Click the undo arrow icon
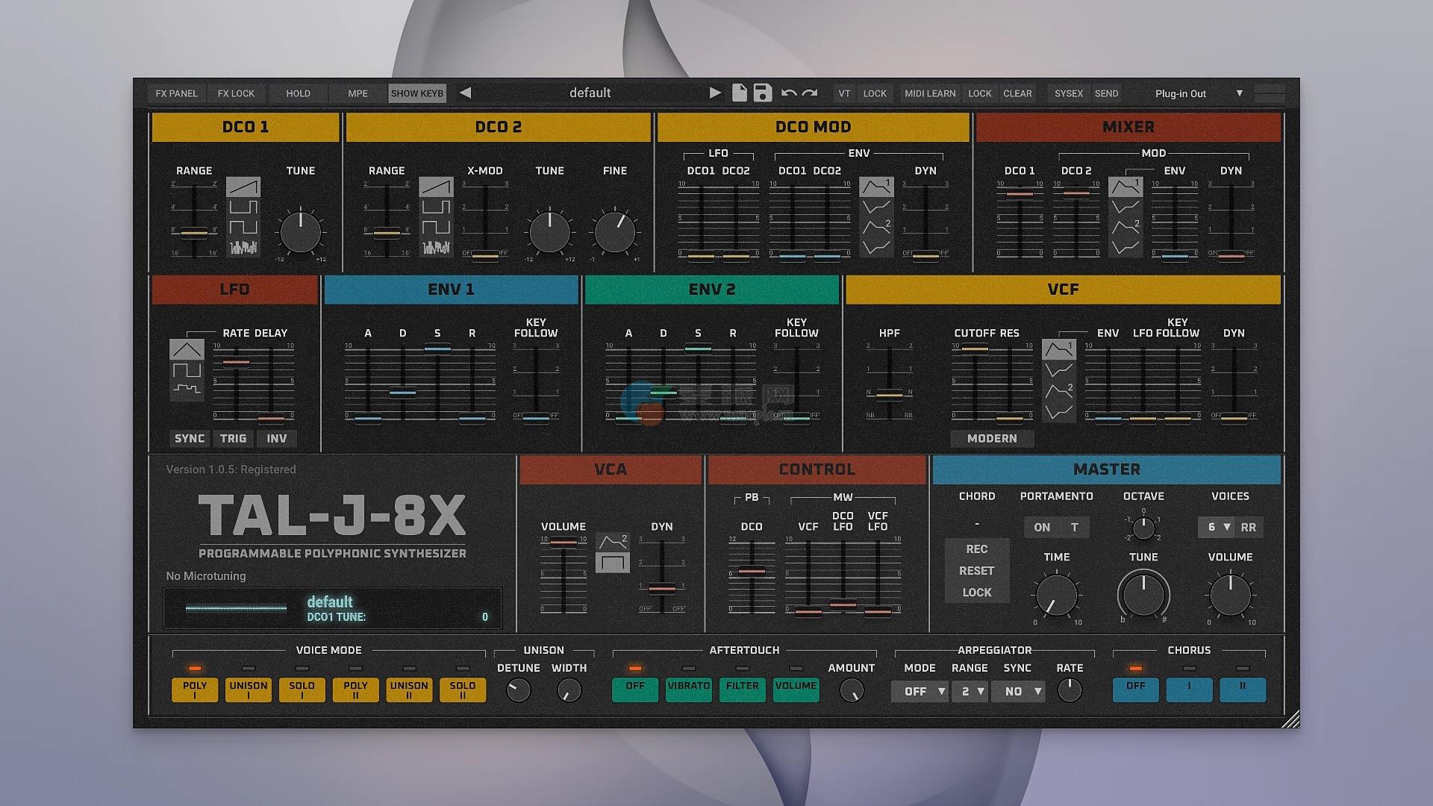The image size is (1433, 806). pos(788,93)
